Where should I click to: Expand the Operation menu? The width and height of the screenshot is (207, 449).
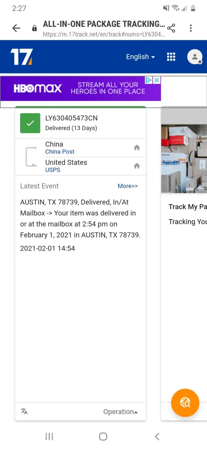(x=121, y=412)
